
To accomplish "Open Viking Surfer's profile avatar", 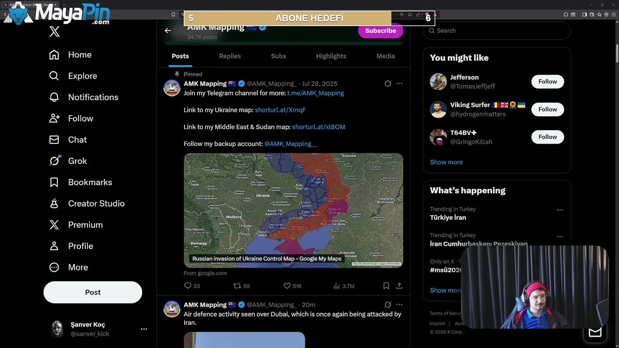I will point(438,109).
